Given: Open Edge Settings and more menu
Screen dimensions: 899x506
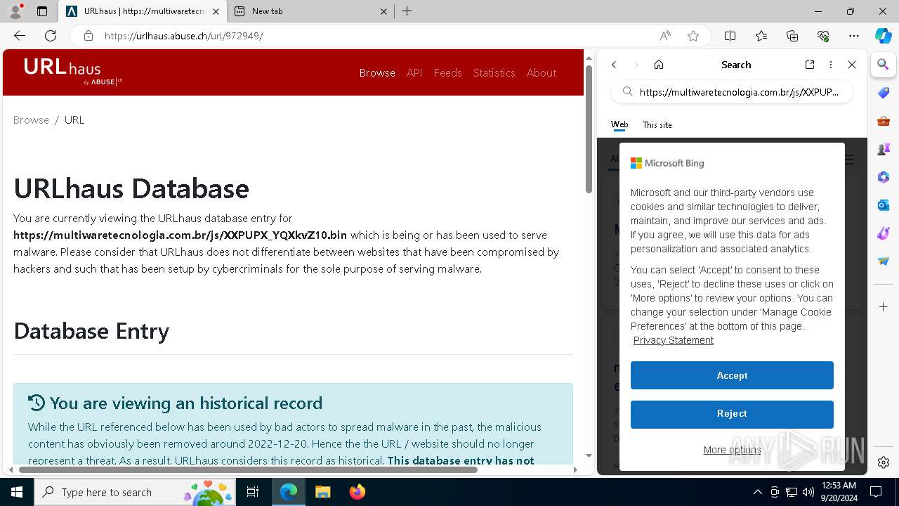Looking at the screenshot, I should coord(854,36).
